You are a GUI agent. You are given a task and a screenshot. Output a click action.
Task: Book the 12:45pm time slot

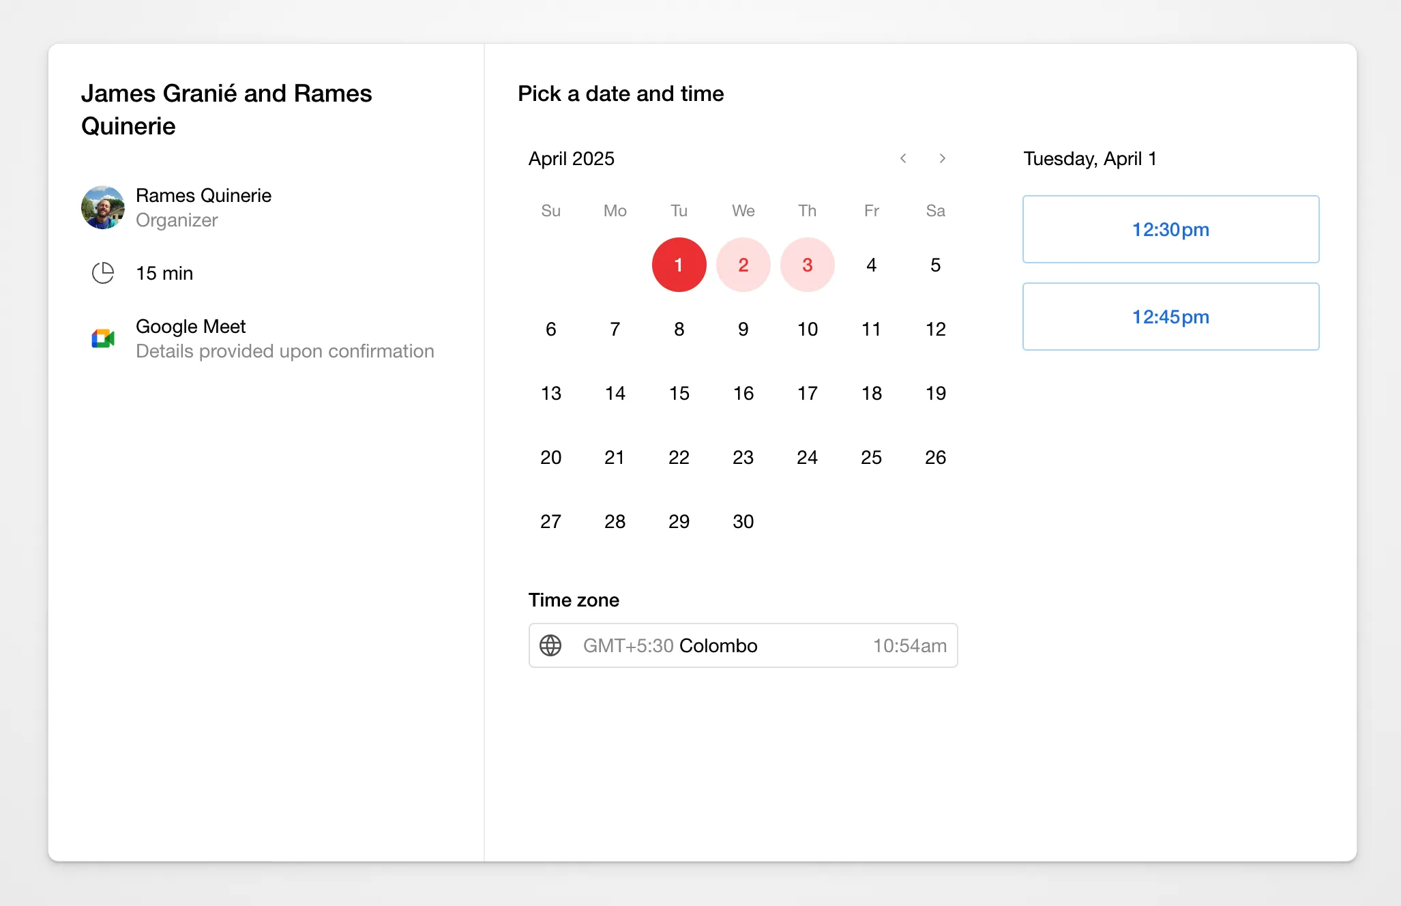(1170, 317)
